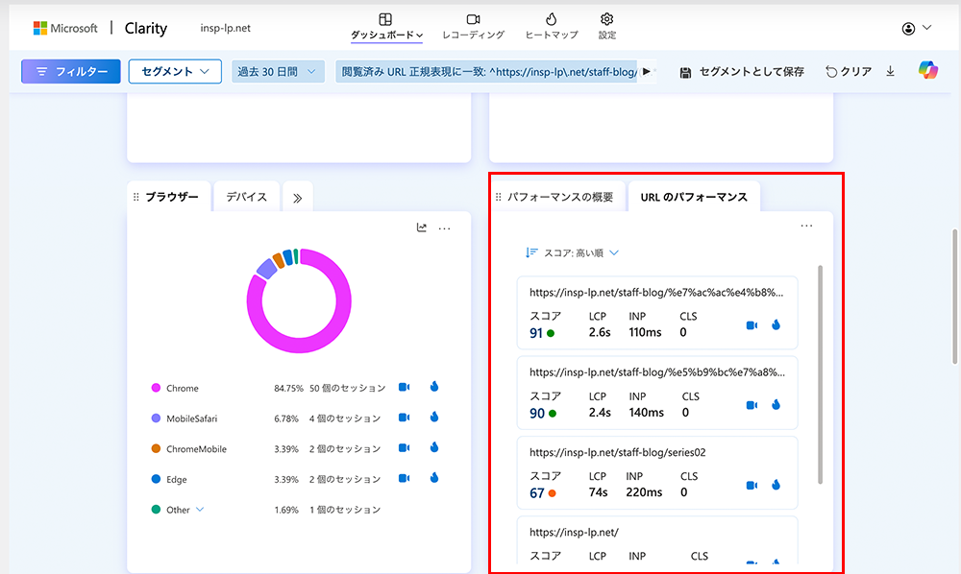Open the レコーディング recordings tab
The width and height of the screenshot is (961, 574).
473,28
